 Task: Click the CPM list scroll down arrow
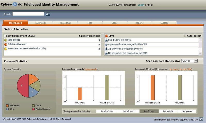click(200, 54)
